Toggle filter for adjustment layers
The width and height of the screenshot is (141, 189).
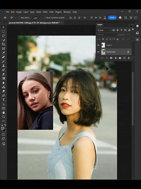[117, 30]
